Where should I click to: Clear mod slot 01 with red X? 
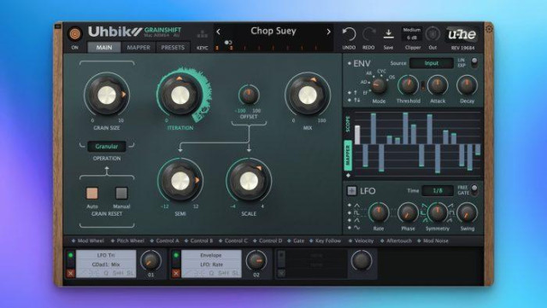tap(70, 274)
